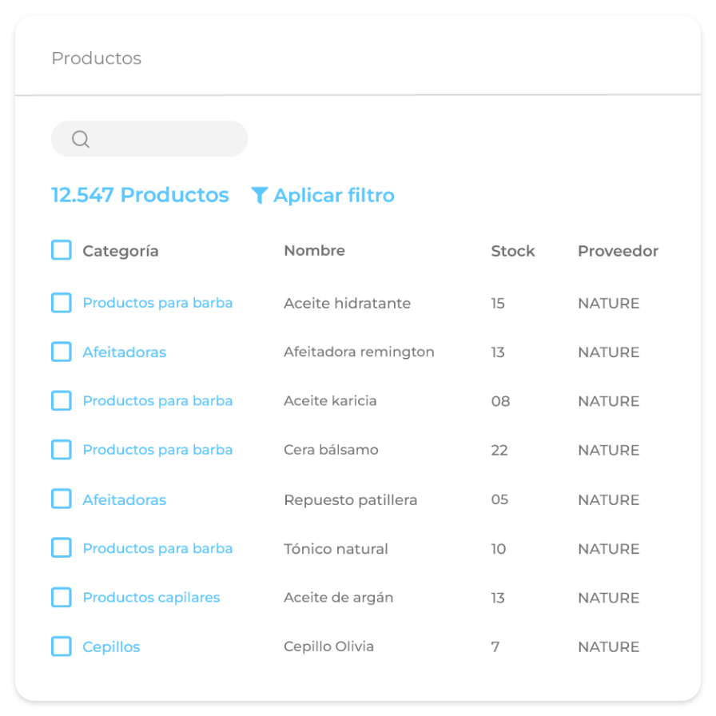
Task: Select the Afeitadora remington row checkbox
Action: click(62, 352)
